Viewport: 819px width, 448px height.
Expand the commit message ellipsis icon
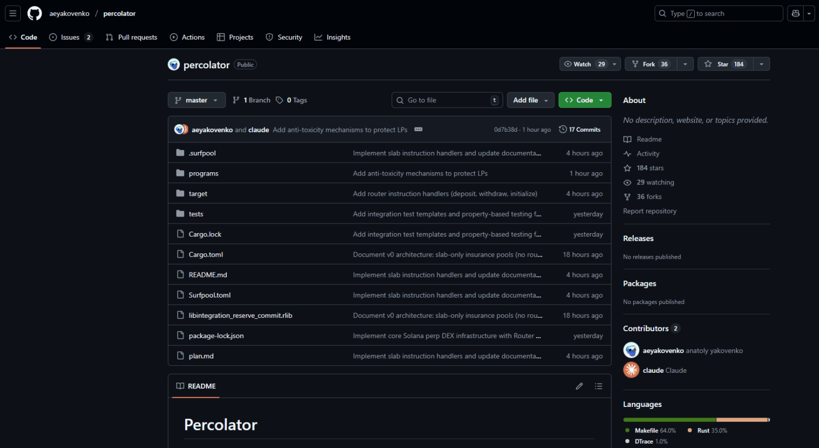point(418,130)
